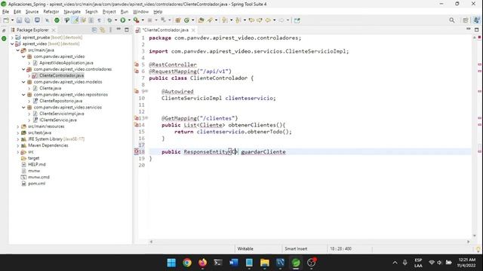The height and width of the screenshot is (271, 483).
Task: Expand the apirest_prueba project
Action: [12, 38]
